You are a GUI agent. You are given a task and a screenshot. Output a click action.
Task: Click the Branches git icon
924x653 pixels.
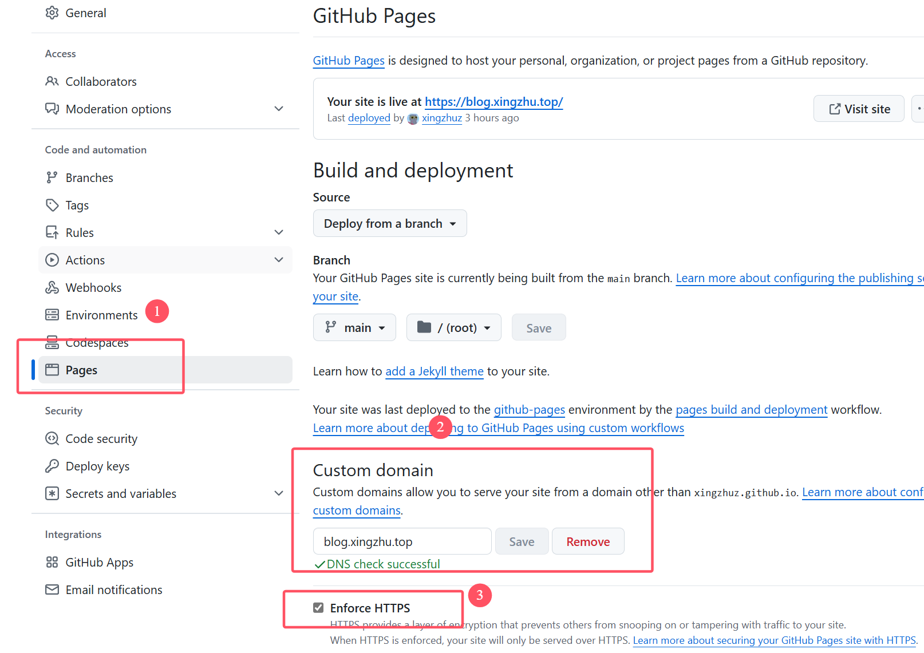click(x=52, y=177)
